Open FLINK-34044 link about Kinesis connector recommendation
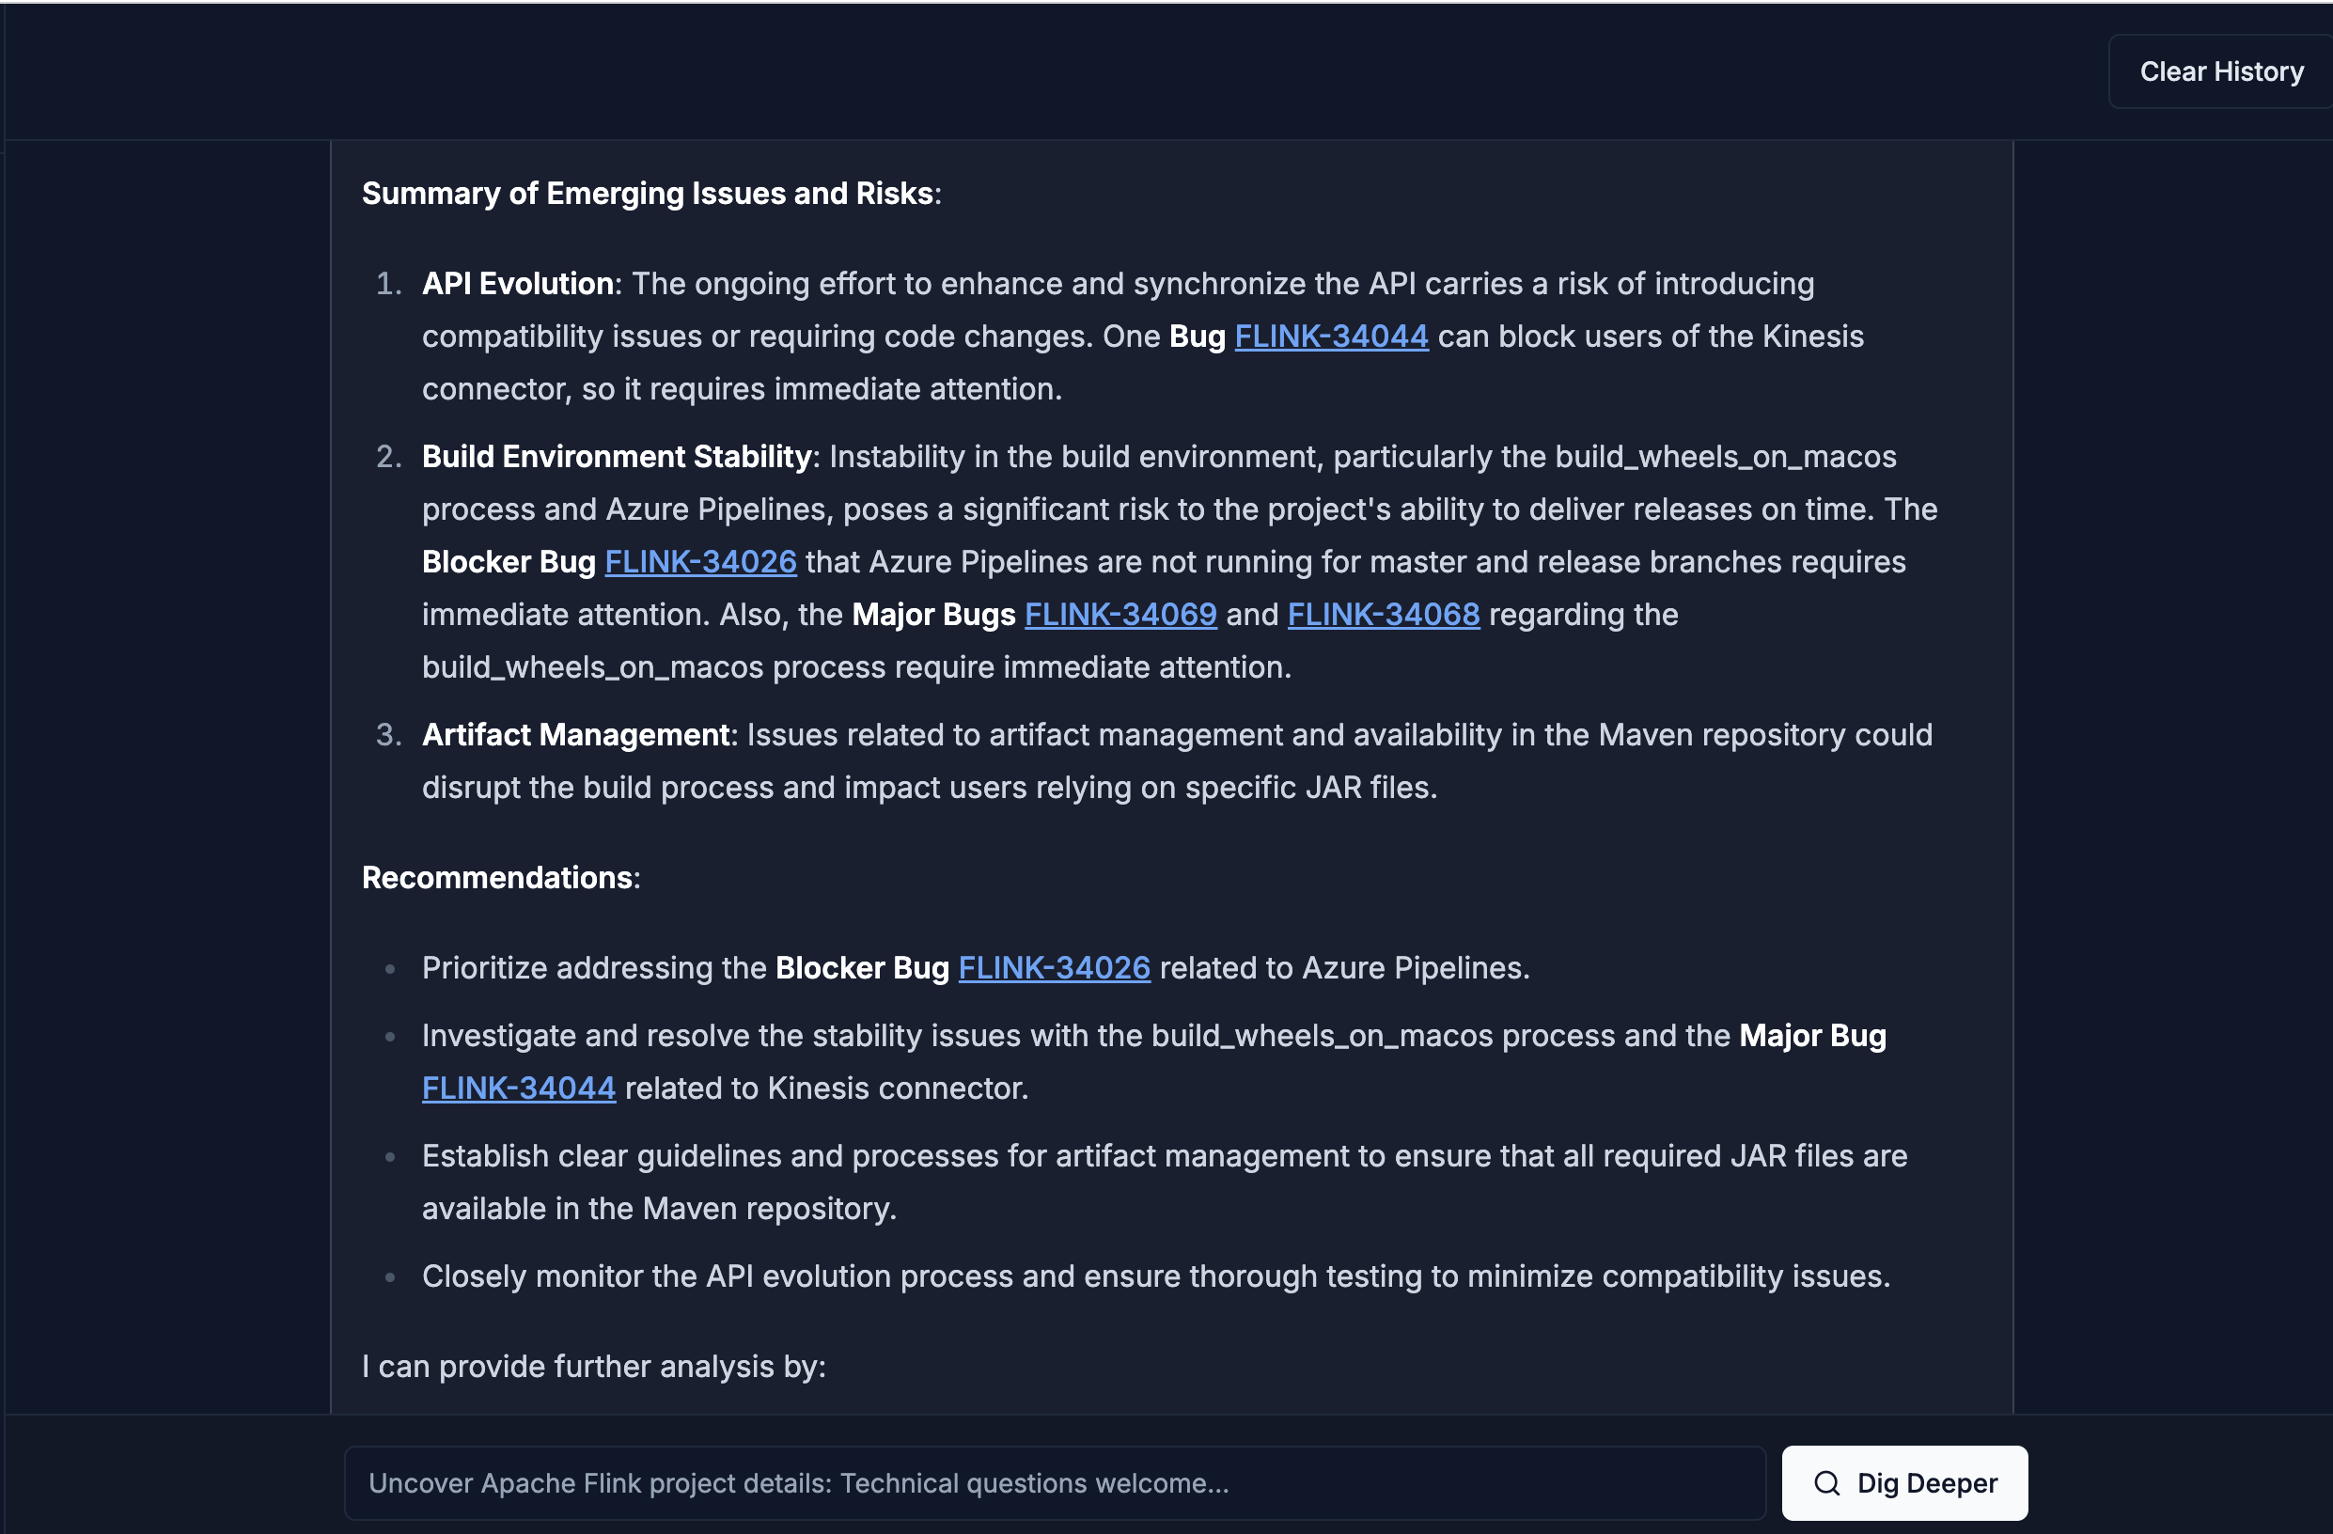Viewport: 2333px width, 1534px height. click(x=519, y=1089)
